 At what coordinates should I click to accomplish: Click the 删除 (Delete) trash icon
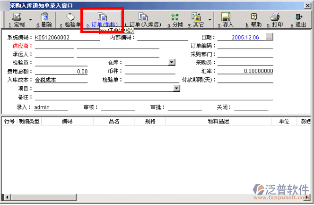pyautogui.click(x=44, y=20)
